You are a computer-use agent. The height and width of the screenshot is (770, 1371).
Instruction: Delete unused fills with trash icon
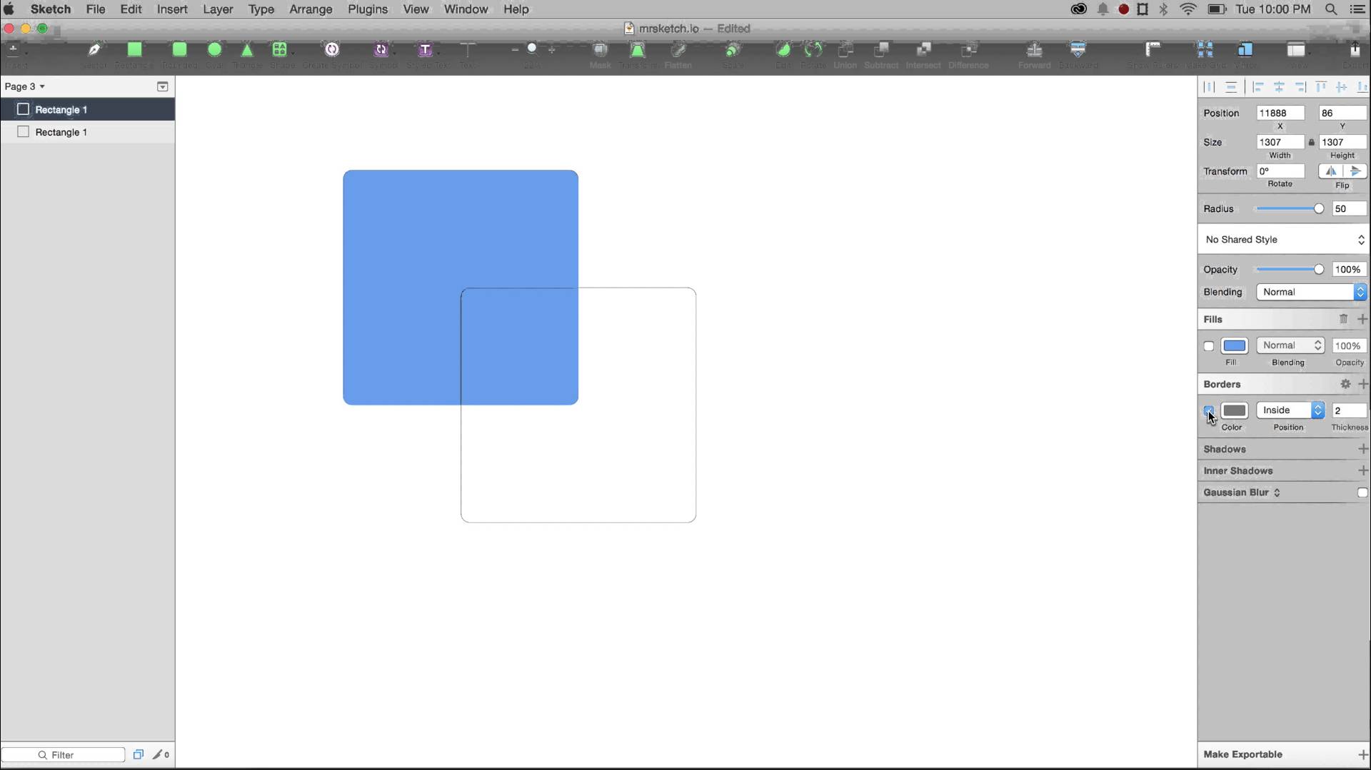click(x=1343, y=319)
